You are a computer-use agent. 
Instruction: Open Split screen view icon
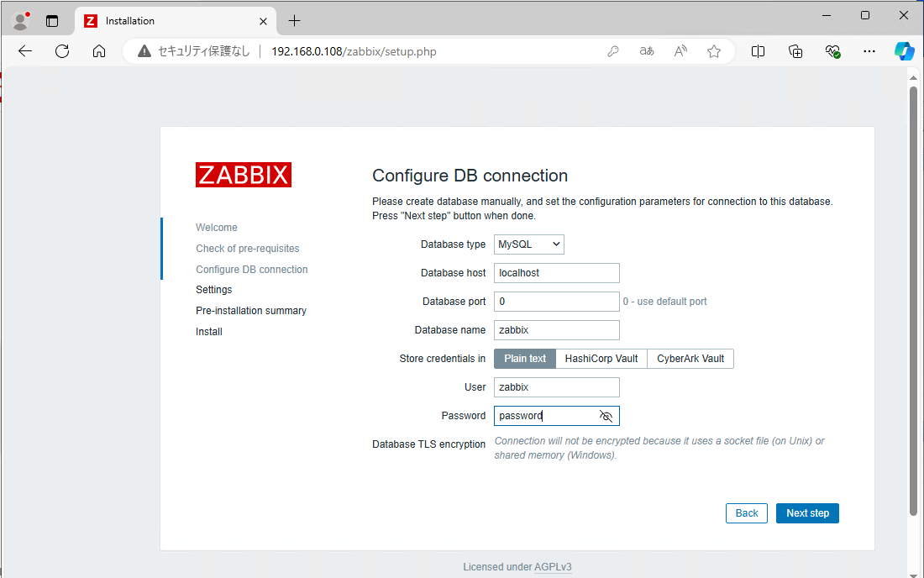758,51
